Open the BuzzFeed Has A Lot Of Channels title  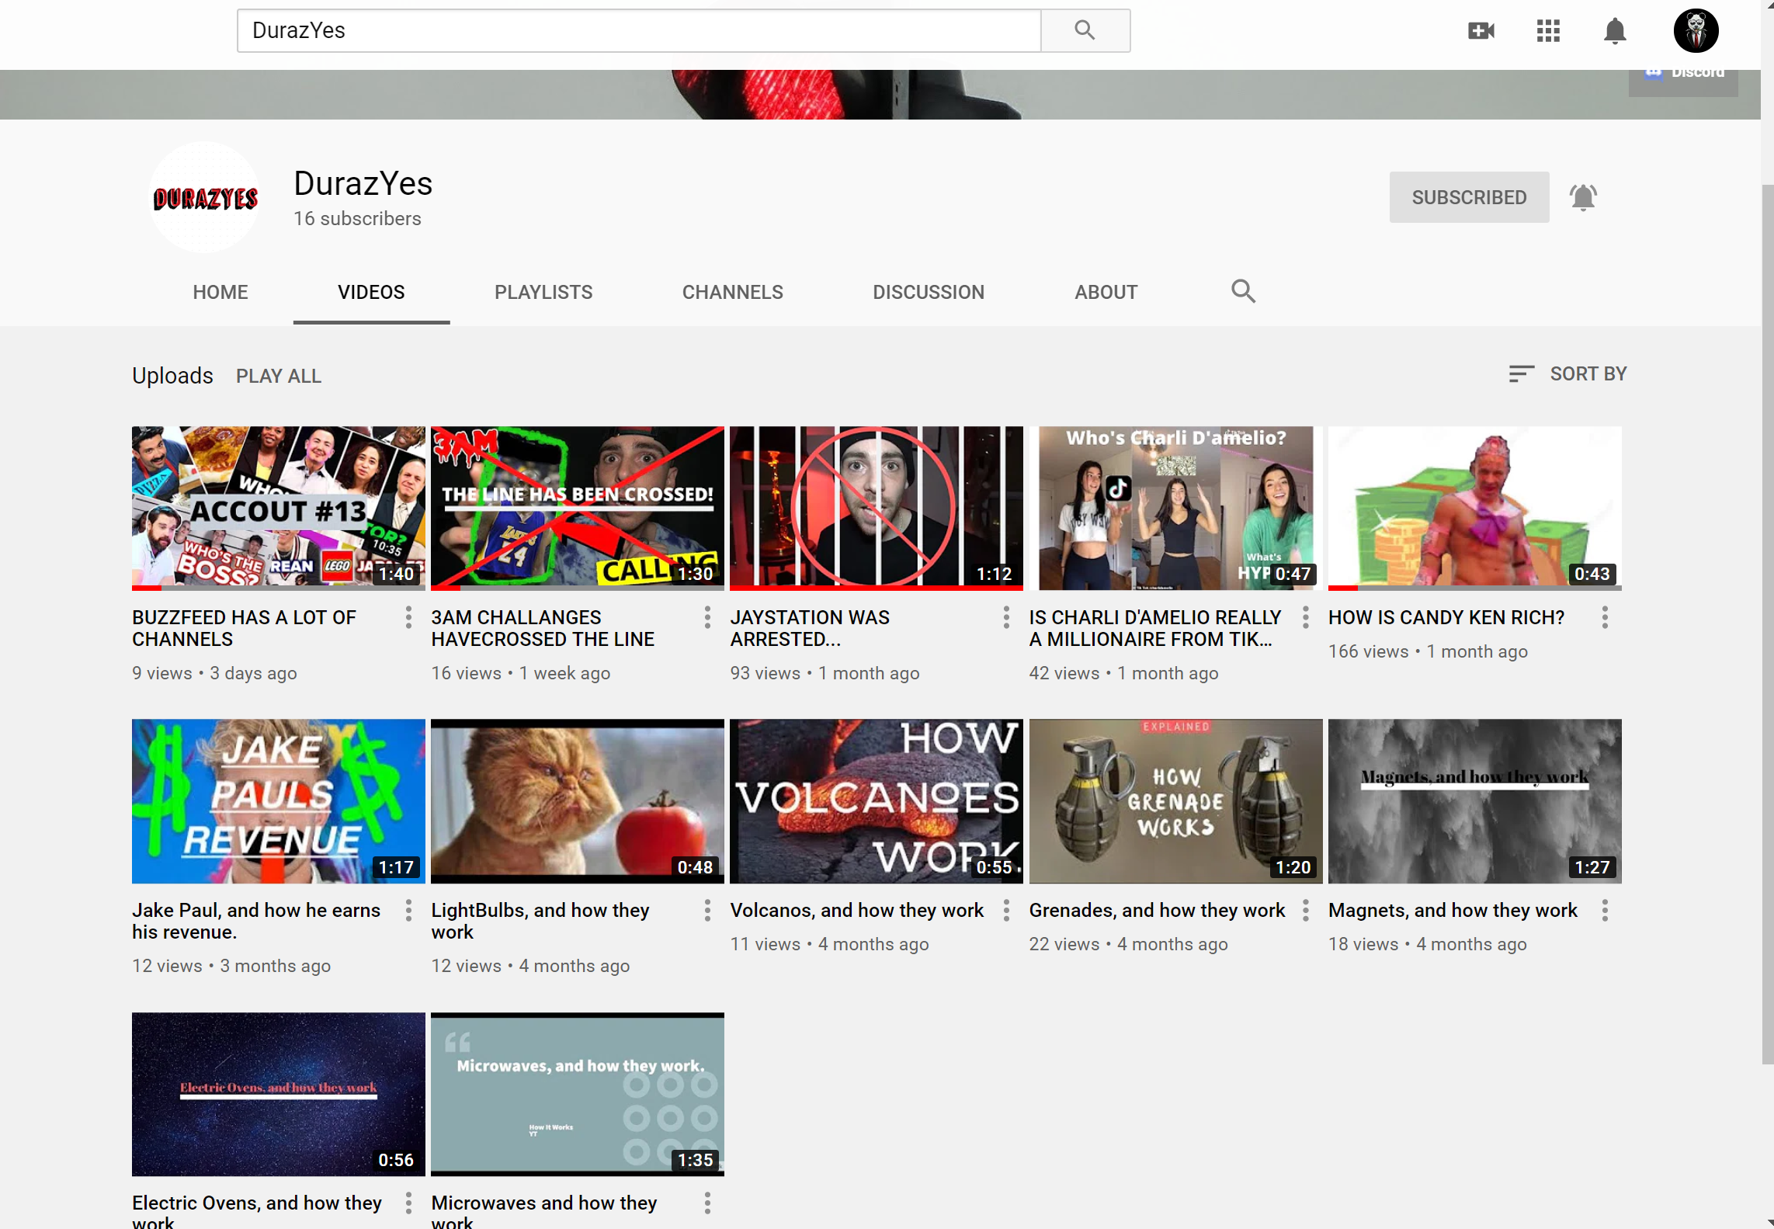point(244,628)
